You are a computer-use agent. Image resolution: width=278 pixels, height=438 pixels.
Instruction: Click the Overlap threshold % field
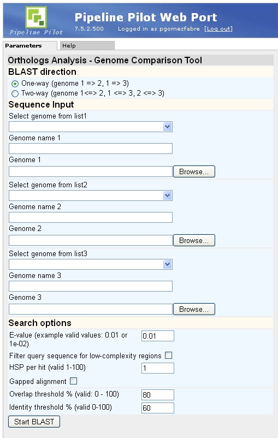pyautogui.click(x=158, y=395)
